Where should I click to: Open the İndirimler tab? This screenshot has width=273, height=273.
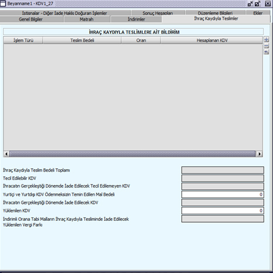[136, 19]
